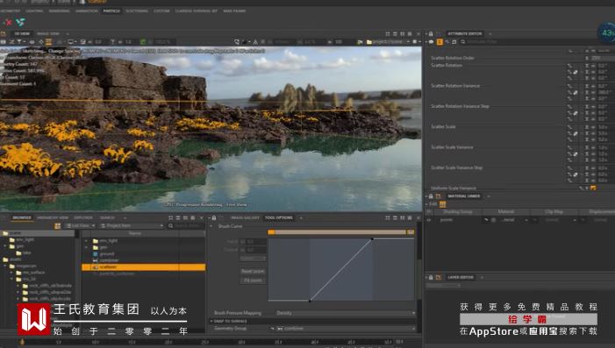Toggle the orange Edit icon in Material Linker

[442, 204]
